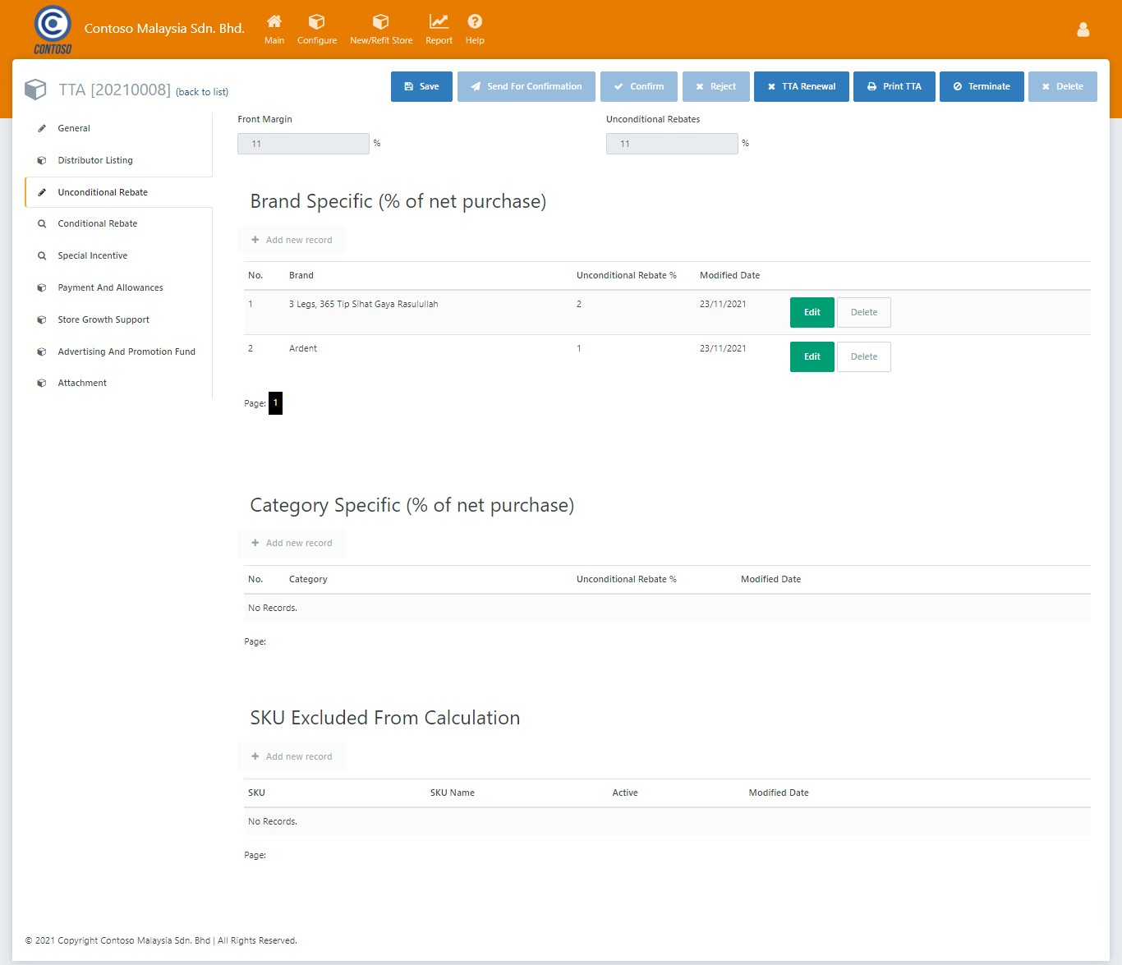The image size is (1122, 965).
Task: Open the Special Incentive section
Action: 93,255
